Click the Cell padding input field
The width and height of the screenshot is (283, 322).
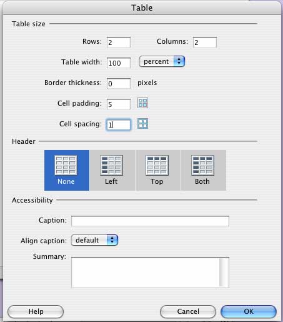click(119, 104)
